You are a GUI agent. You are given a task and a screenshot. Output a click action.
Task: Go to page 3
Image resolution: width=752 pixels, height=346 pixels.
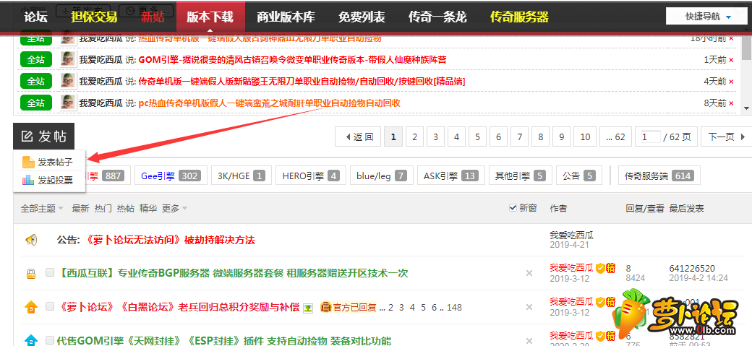tap(435, 137)
